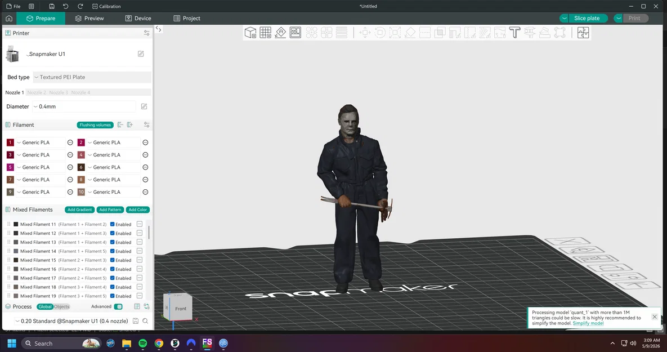Click the Slice plate button
The width and height of the screenshot is (667, 352).
tap(587, 18)
